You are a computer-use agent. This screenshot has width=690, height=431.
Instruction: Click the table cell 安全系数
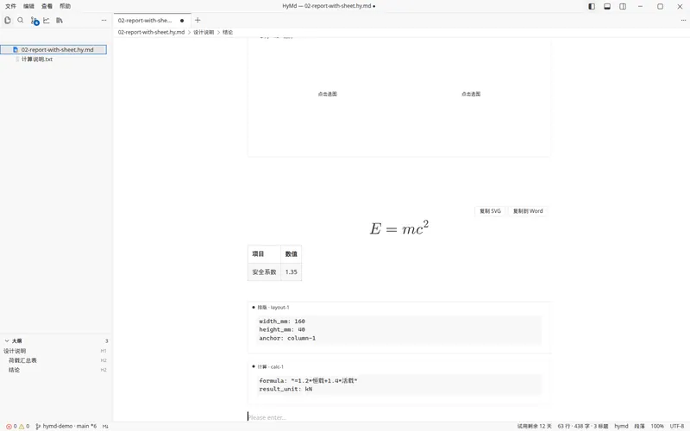(x=264, y=272)
